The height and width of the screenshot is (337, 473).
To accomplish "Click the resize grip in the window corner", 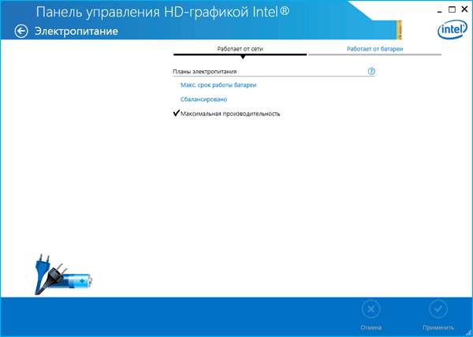I will [x=468, y=332].
